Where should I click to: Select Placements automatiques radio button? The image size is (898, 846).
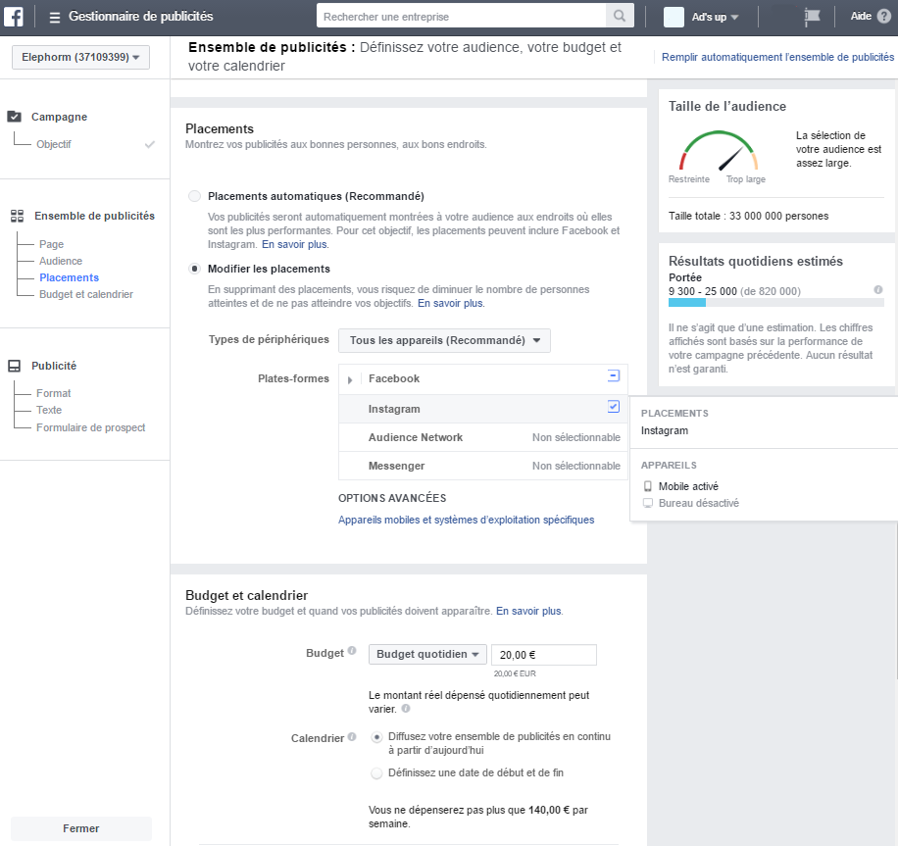click(x=195, y=196)
